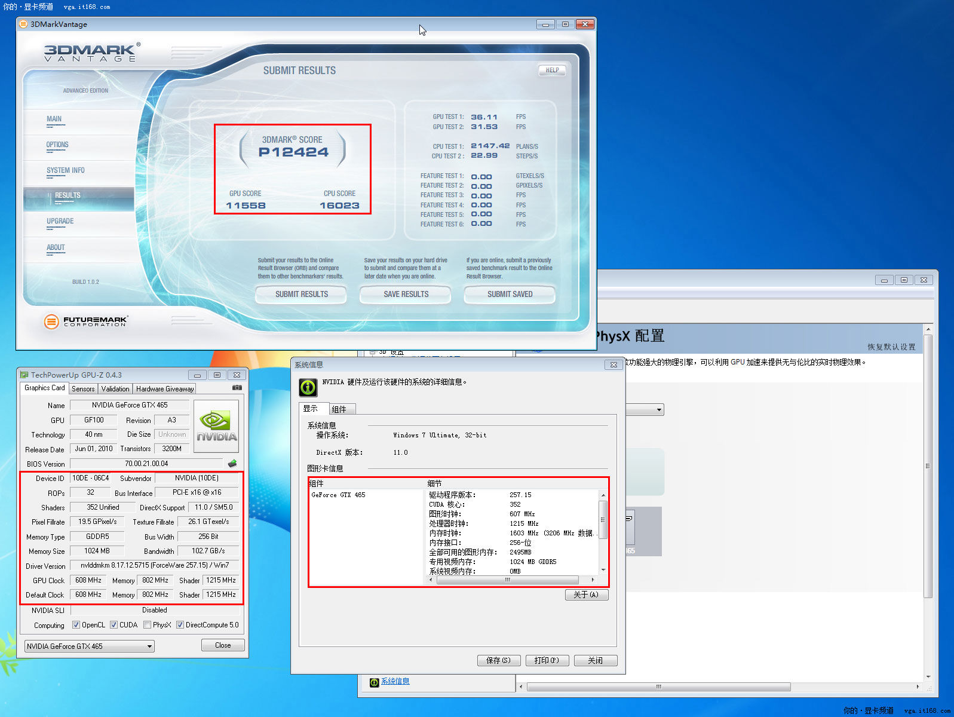Take a GPU-Z screenshot with camera icon
This screenshot has width=954, height=717.
tap(237, 388)
